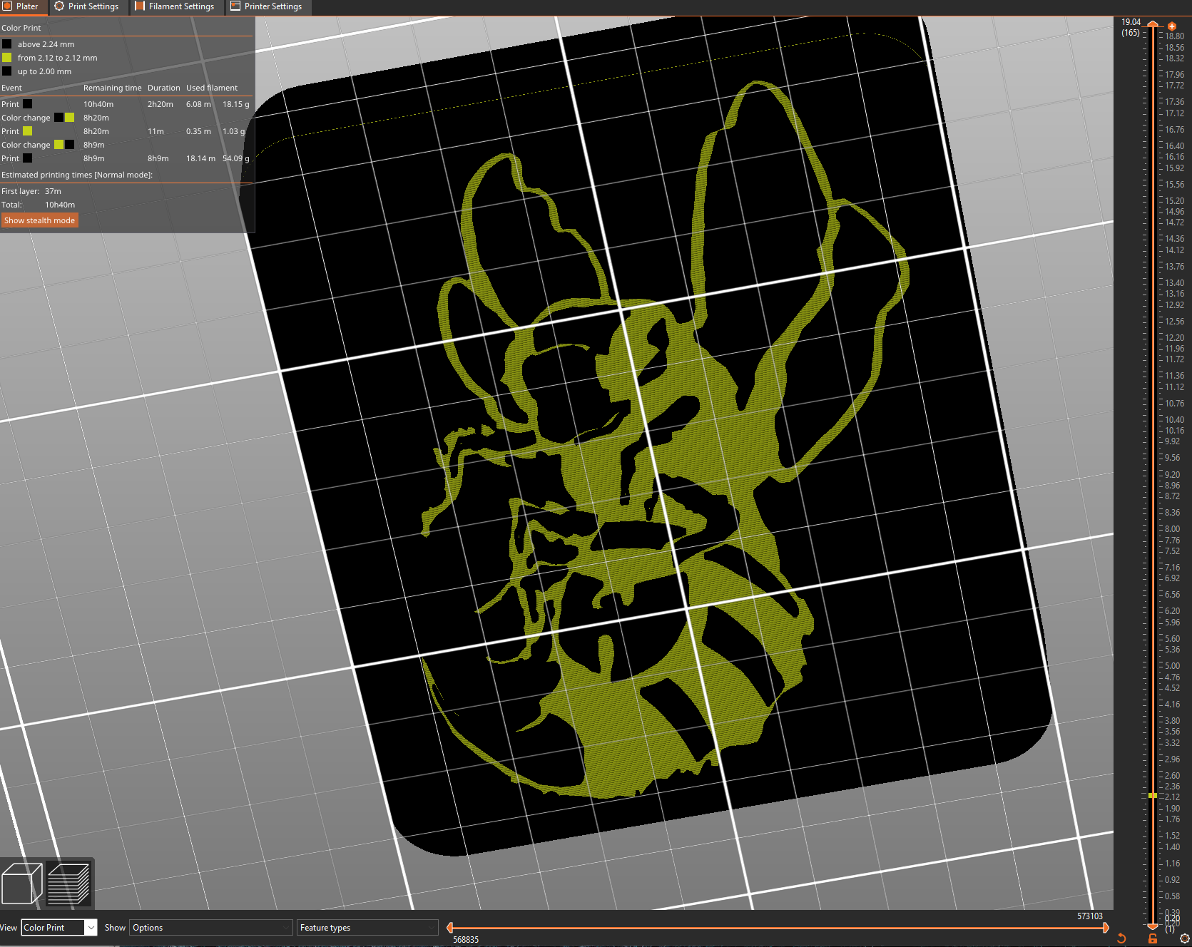Click the 573103 move count label
Viewport: 1192px width, 947px height.
point(1089,916)
